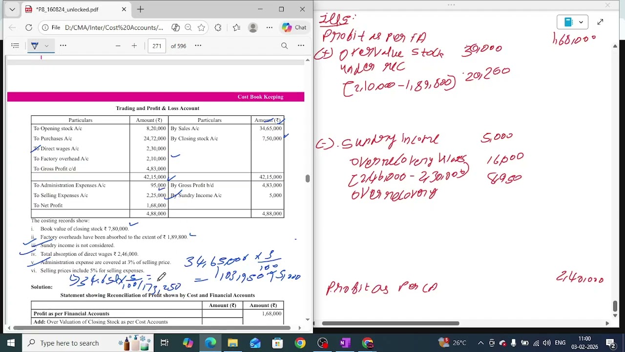This screenshot has height=352, width=625.
Task: Open Edge settings and more menu
Action: tap(270, 27)
